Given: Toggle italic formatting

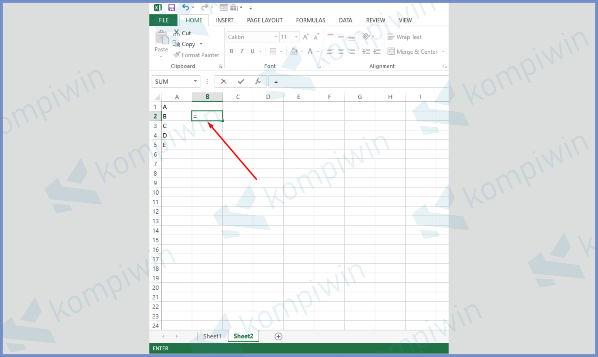Looking at the screenshot, I should (x=242, y=51).
